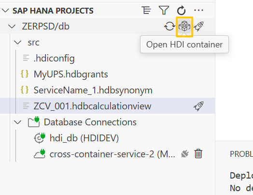Screen dimensions: 253x195
Task: Collapse the SAP HANA PROJECTS section
Action: click(x=5, y=11)
